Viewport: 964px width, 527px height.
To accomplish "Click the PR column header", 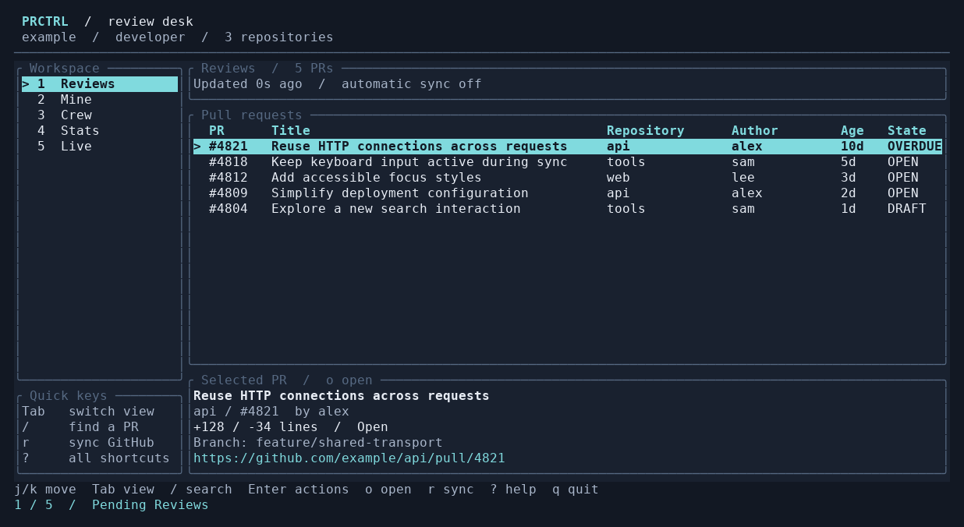I will click(x=217, y=131).
